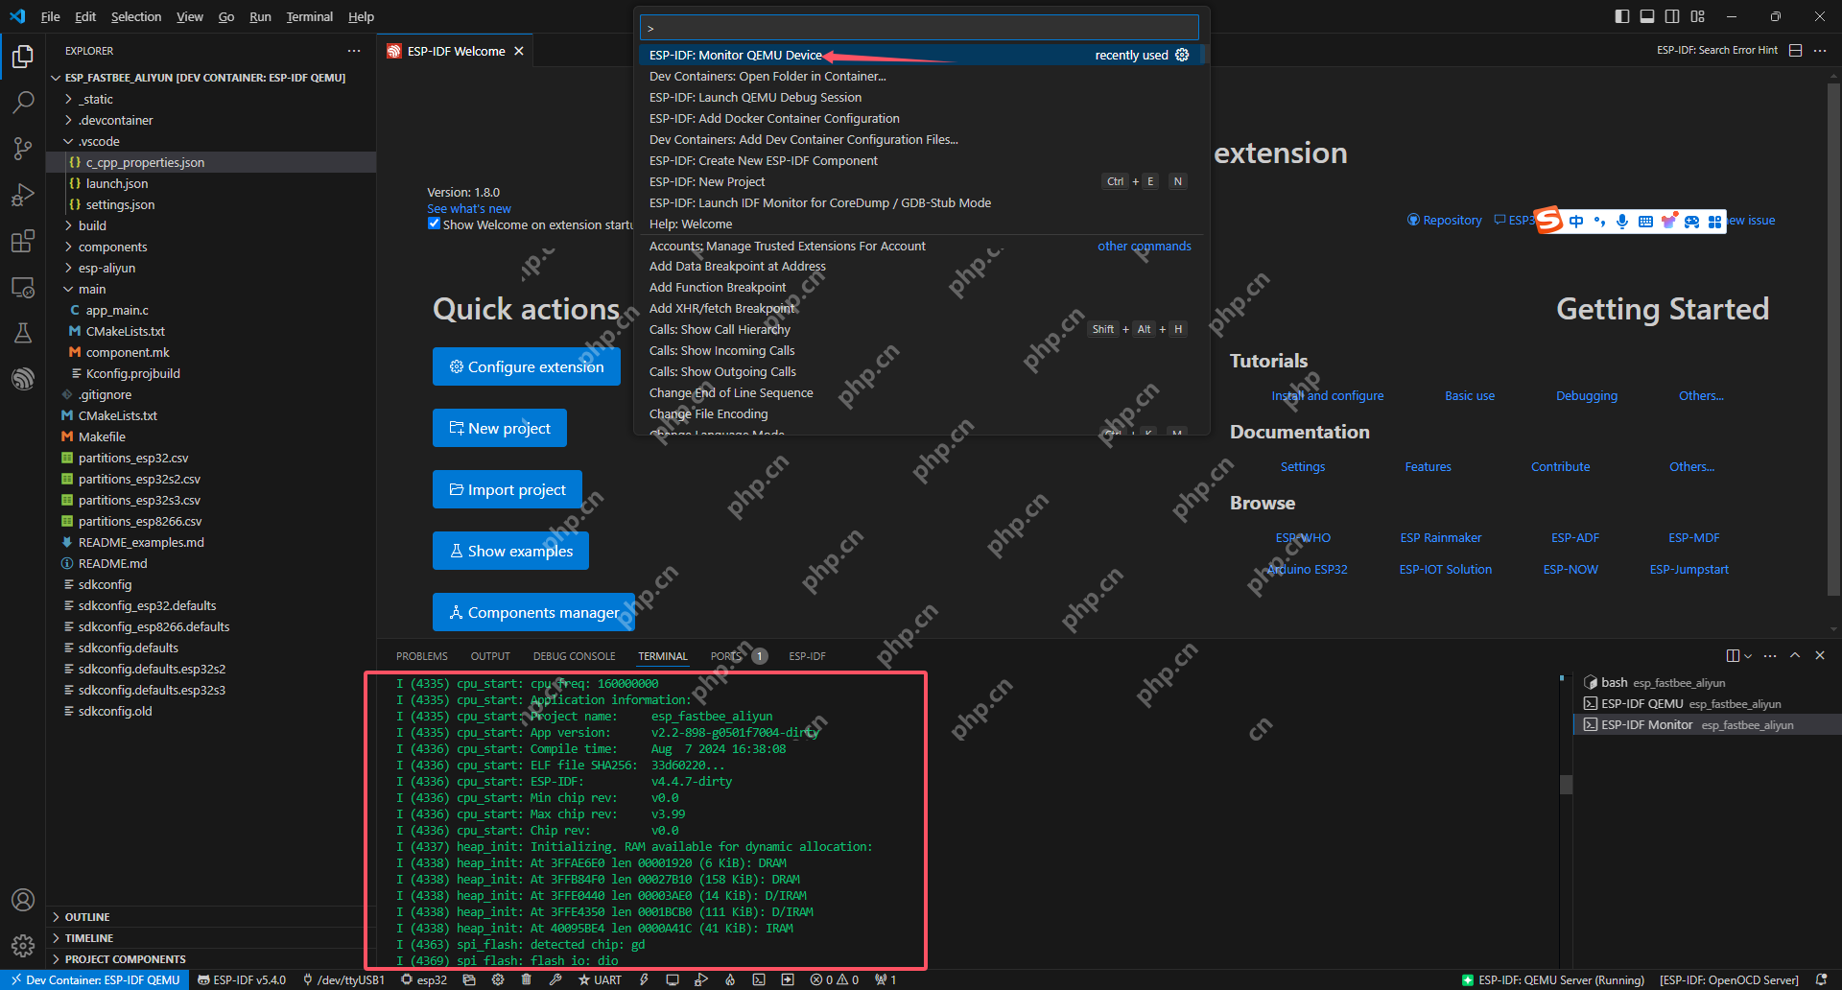Open Run and Debug view in activity bar
This screenshot has height=990, width=1842.
point(23,195)
